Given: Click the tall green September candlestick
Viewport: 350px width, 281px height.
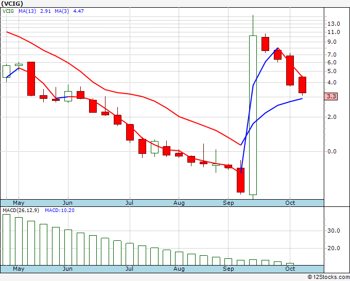Looking at the screenshot, I should tap(253, 115).
